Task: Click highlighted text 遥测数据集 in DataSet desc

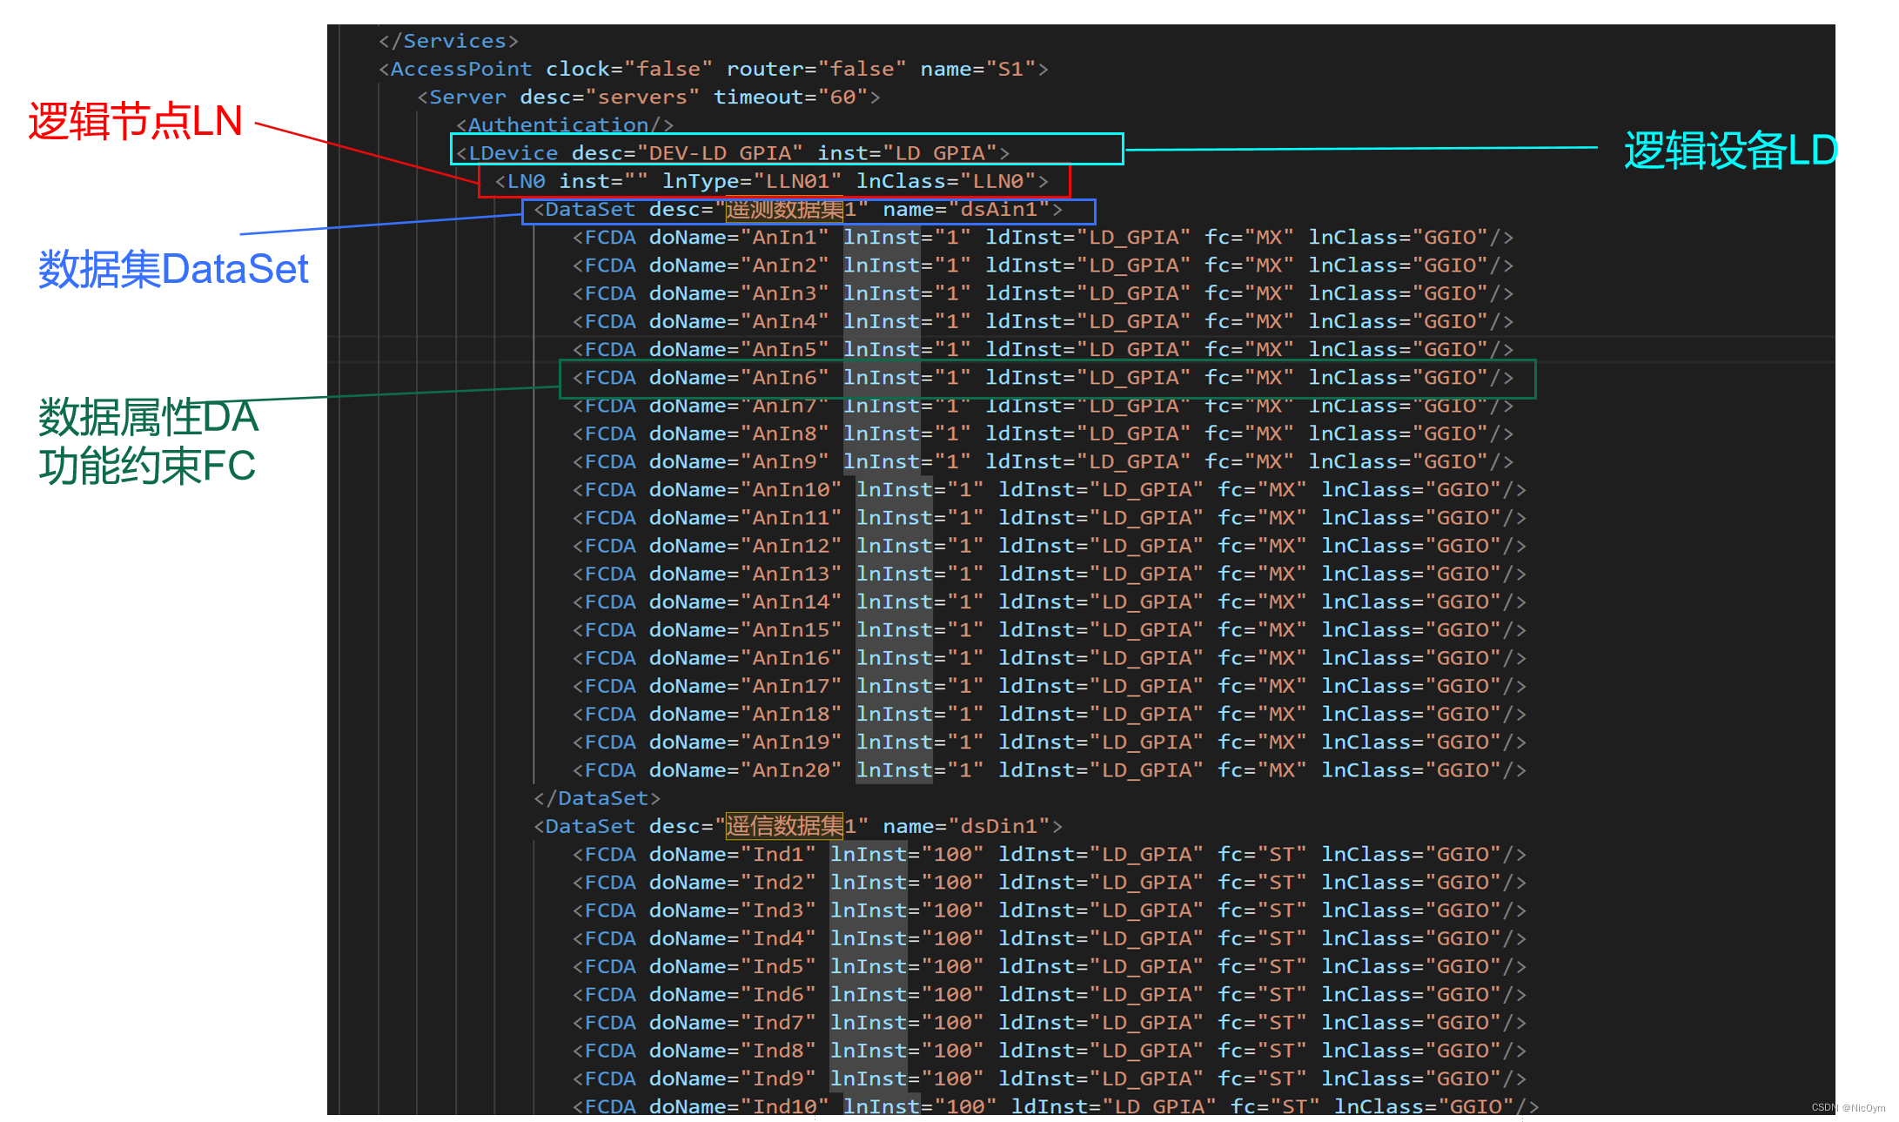Action: click(784, 210)
